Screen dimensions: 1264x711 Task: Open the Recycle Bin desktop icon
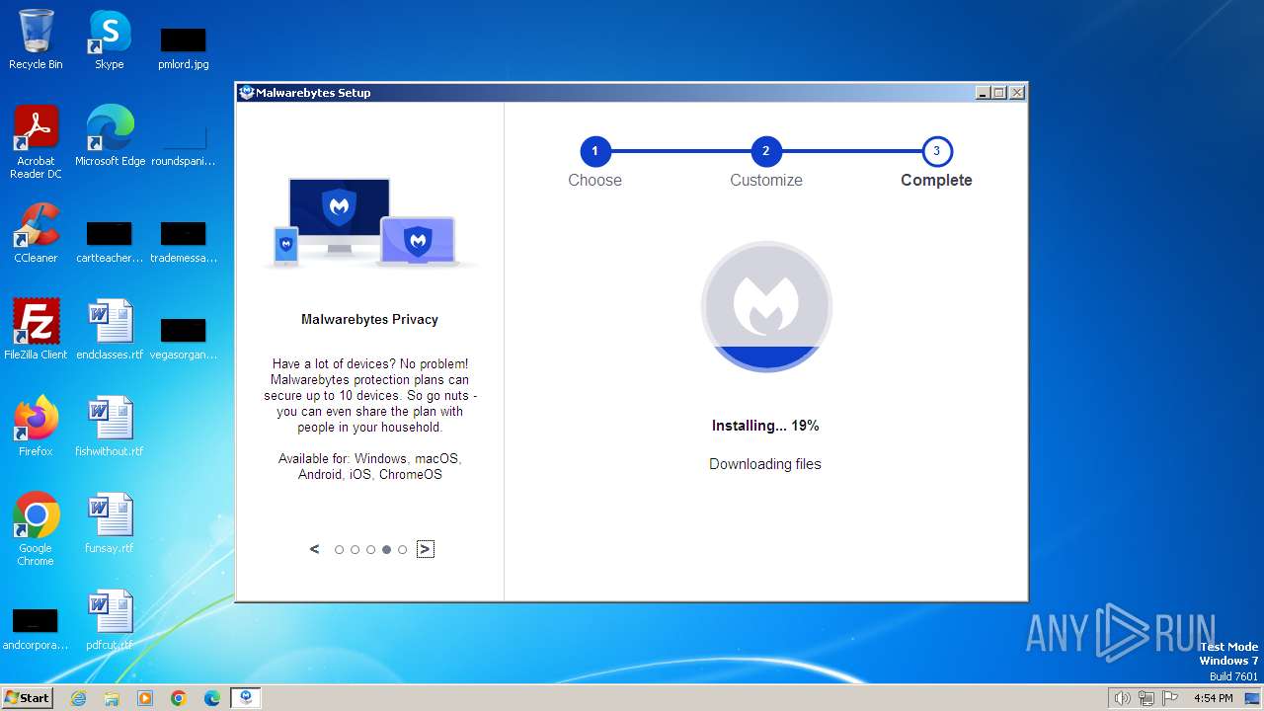(x=36, y=39)
